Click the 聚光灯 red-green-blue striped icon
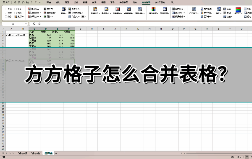252x159 pixels. click(238, 10)
